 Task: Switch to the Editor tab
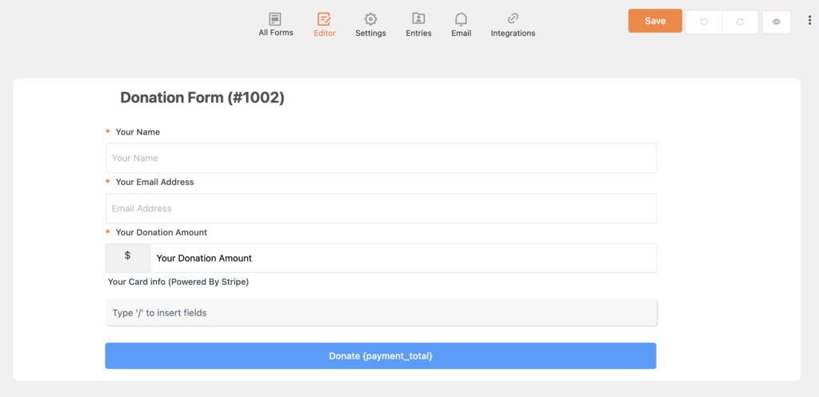pyautogui.click(x=324, y=25)
